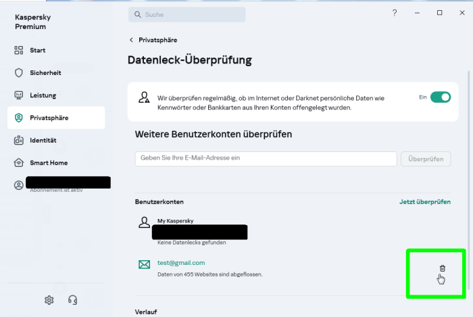Click the My Kaspersky user icon

pos(144,222)
